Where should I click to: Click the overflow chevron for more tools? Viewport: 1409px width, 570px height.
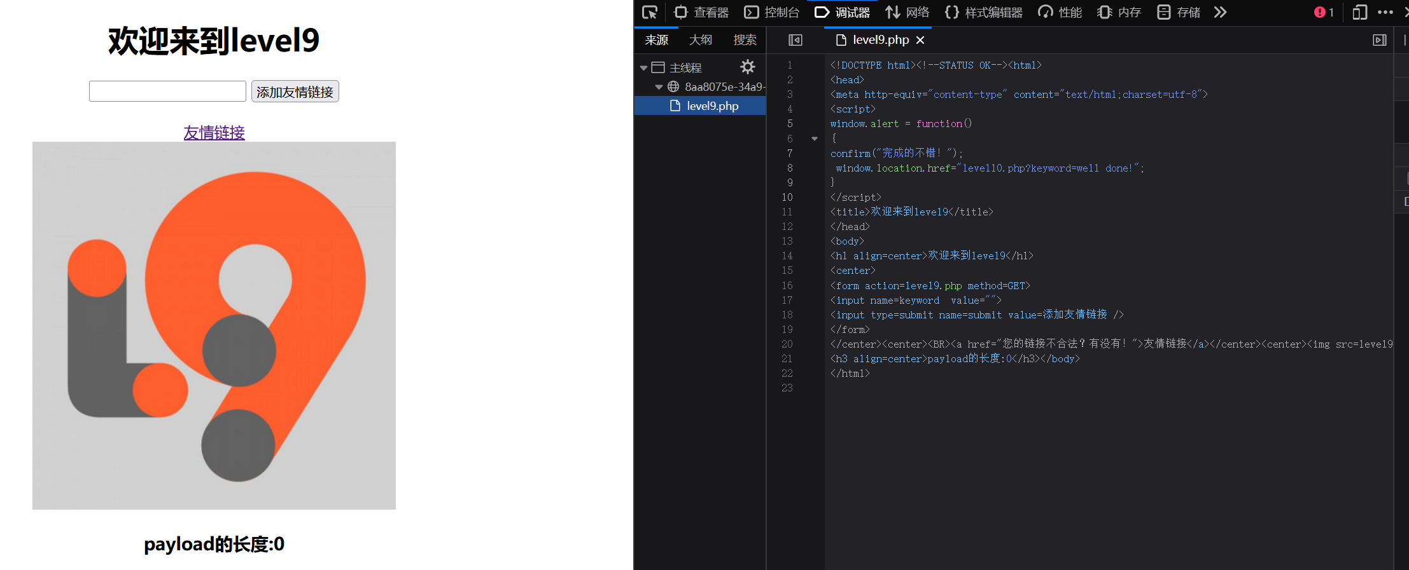[1220, 12]
